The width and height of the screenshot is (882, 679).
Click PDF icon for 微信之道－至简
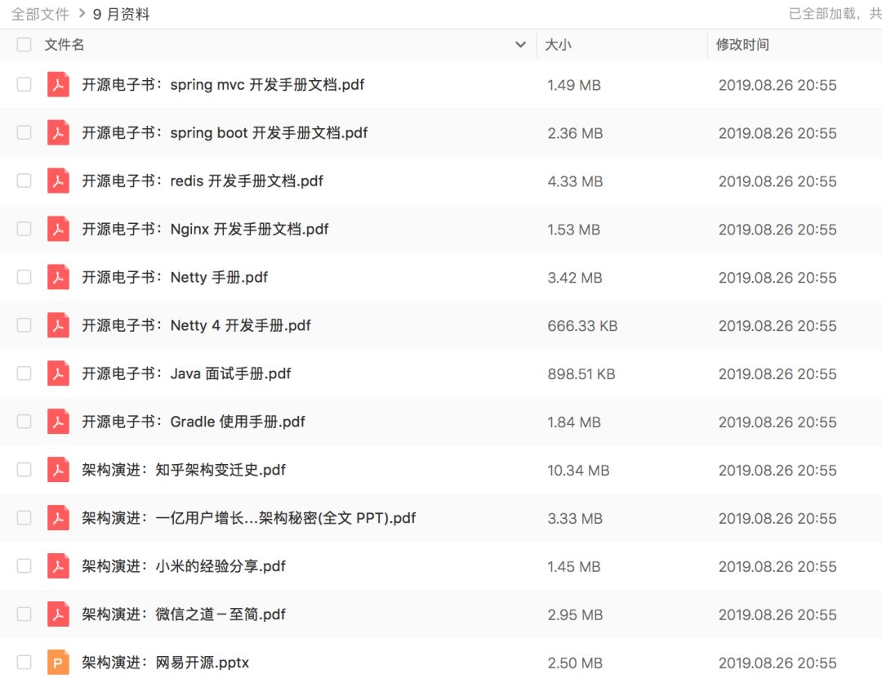[58, 614]
